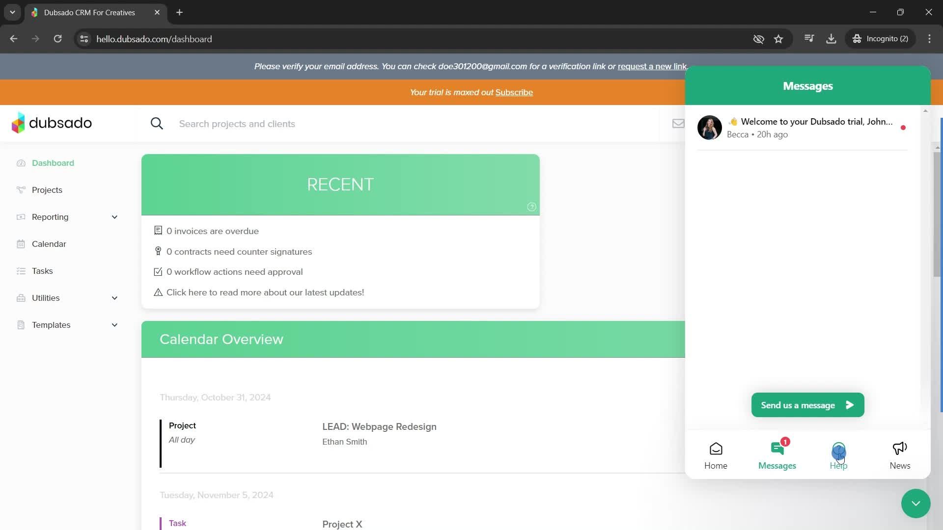Open the media control icon in toolbar
943x530 pixels.
[809, 39]
